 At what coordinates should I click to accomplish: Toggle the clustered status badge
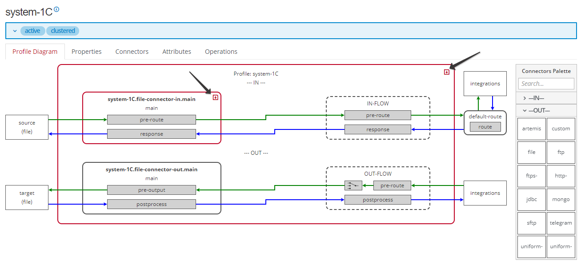point(63,30)
